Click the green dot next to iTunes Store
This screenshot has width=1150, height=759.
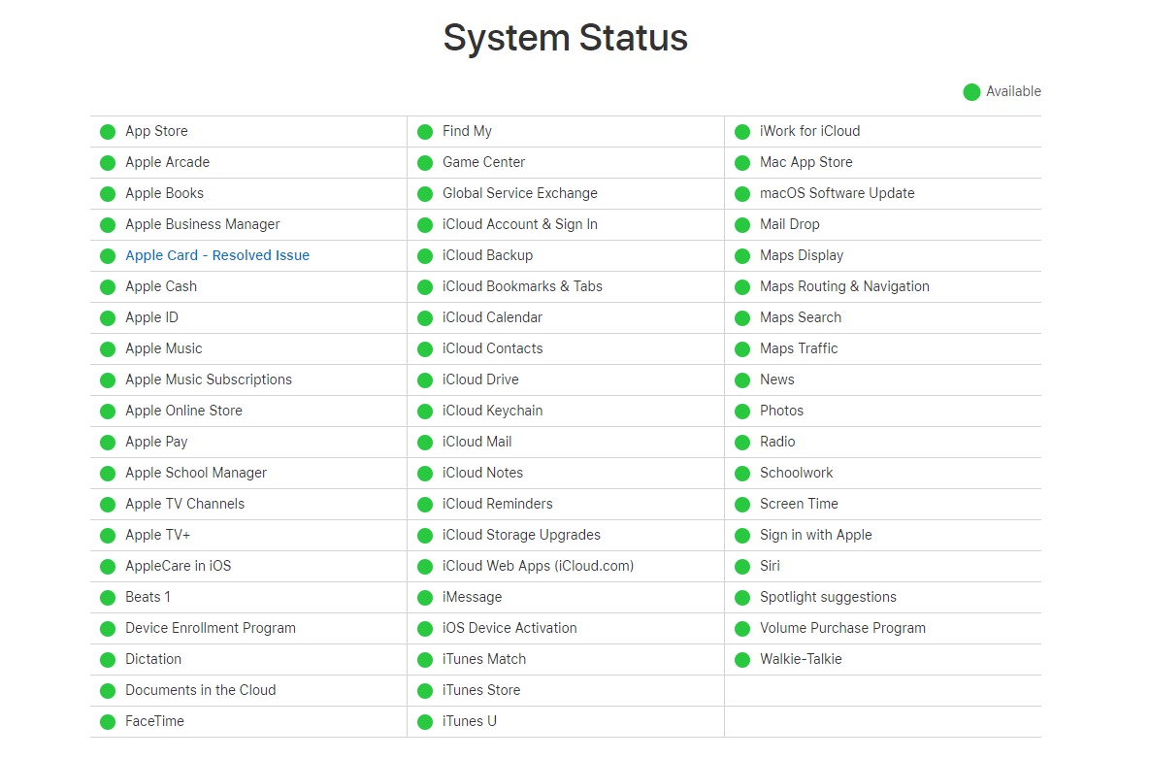(x=425, y=691)
